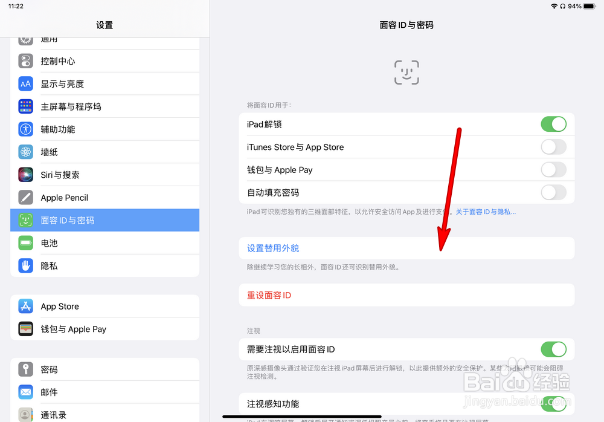Open 主屏幕与程序坞 settings
The height and width of the screenshot is (422, 604).
104,106
